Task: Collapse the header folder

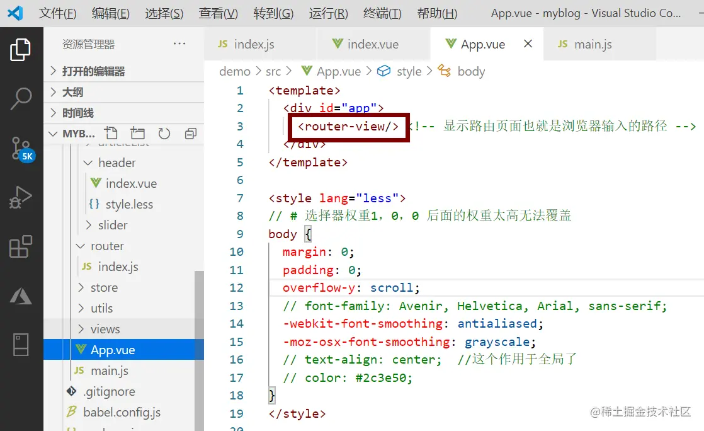Action: (123, 163)
